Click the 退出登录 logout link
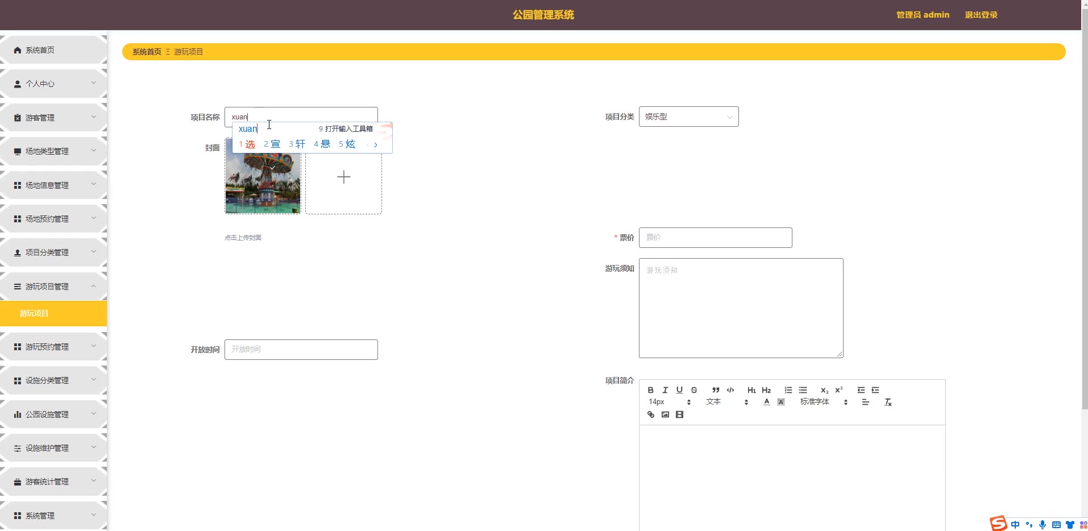This screenshot has width=1088, height=531. pos(981,15)
